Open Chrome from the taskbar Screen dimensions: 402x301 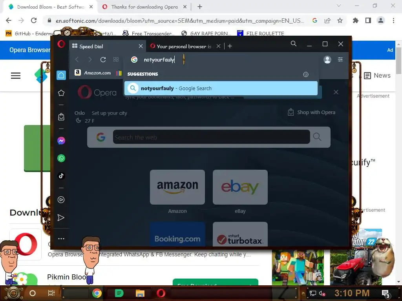[97, 293]
